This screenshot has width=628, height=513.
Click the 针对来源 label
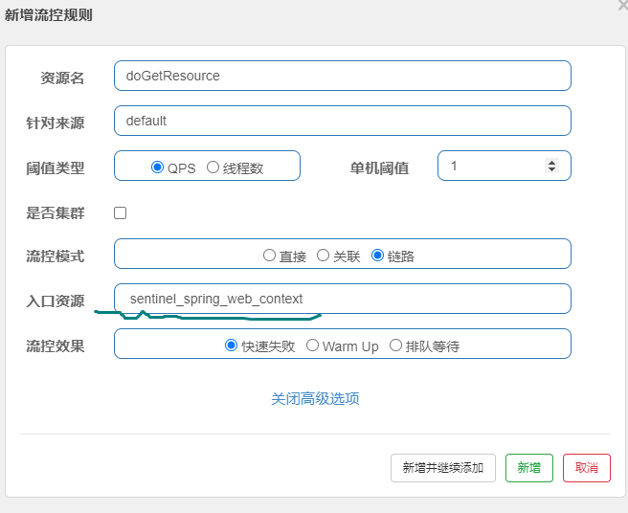pos(56,123)
